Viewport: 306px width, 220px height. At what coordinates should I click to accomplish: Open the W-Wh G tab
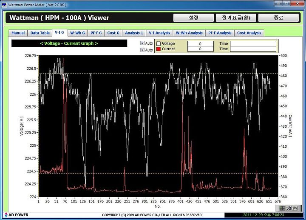(x=77, y=33)
